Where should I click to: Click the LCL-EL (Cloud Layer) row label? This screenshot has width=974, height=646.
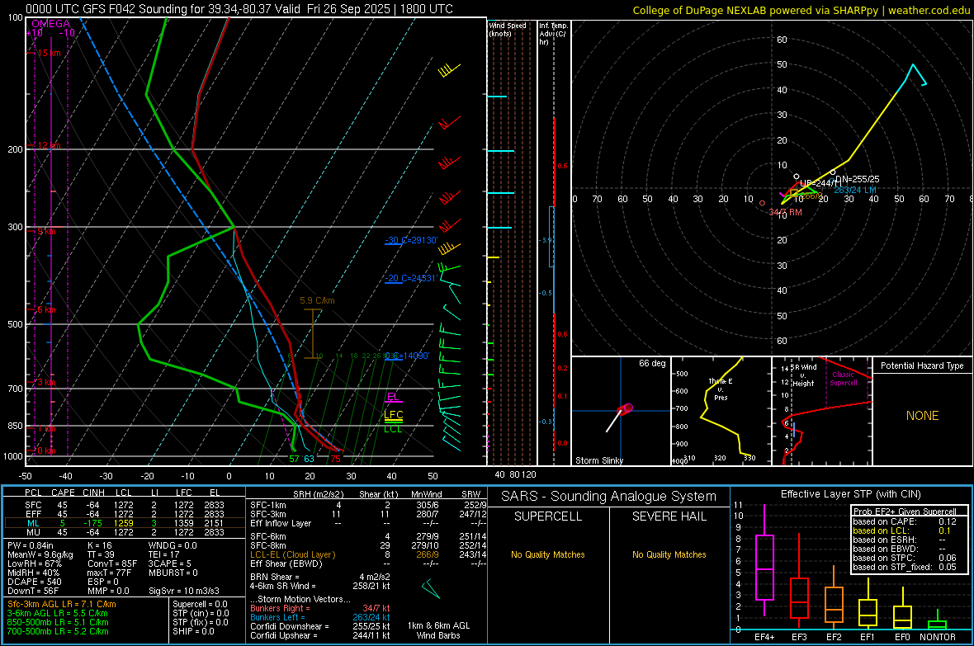click(292, 554)
